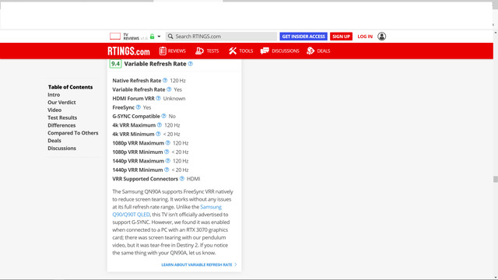Image resolution: width=498 pixels, height=280 pixels.
Task: Click GET INSIDER ACCESS button
Action: point(303,37)
